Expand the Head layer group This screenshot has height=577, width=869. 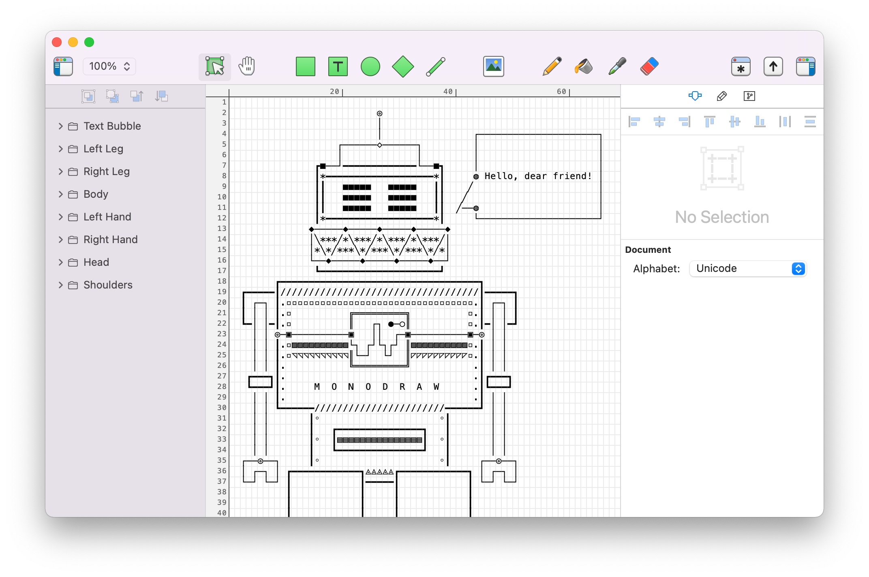[60, 261]
